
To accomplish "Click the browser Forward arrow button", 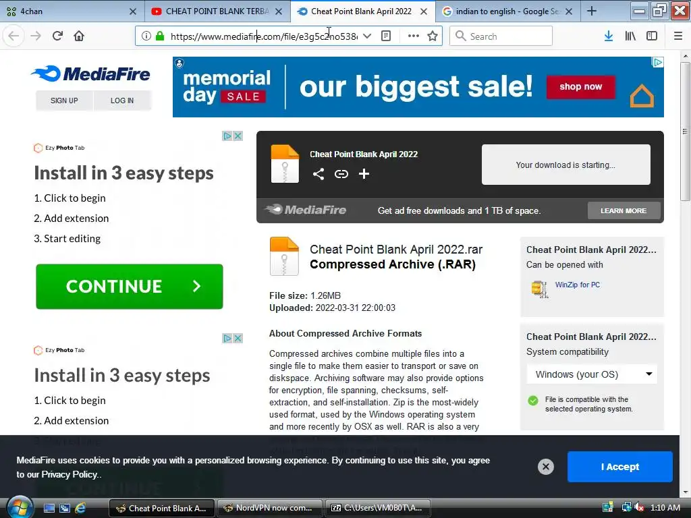I will 36,36.
